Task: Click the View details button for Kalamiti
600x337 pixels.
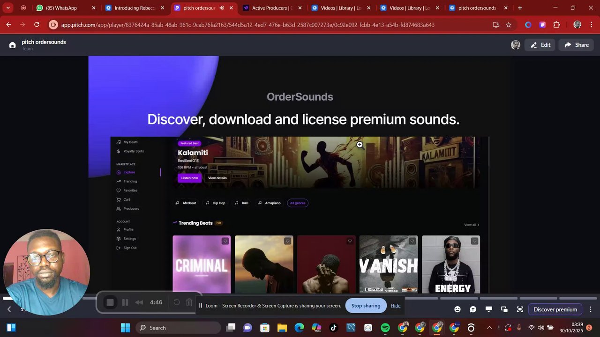Action: pos(217,178)
